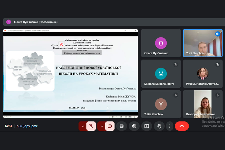Screen dimensions: 225x150
Task: Select Виктория Татарченко video tile
Action: click(203, 104)
